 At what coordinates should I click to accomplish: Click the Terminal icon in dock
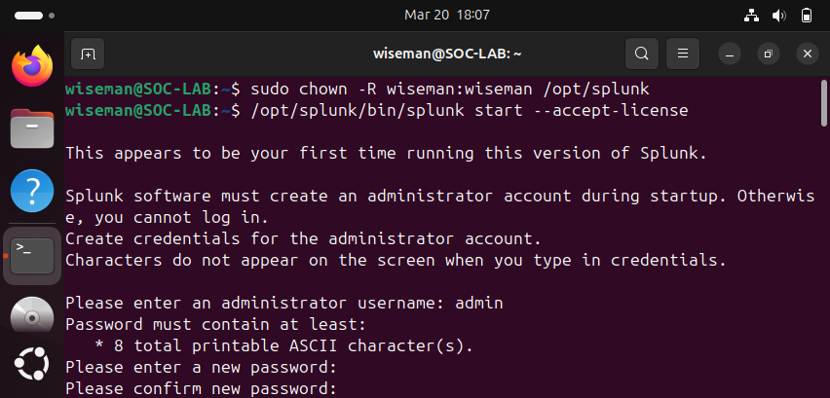tap(32, 254)
